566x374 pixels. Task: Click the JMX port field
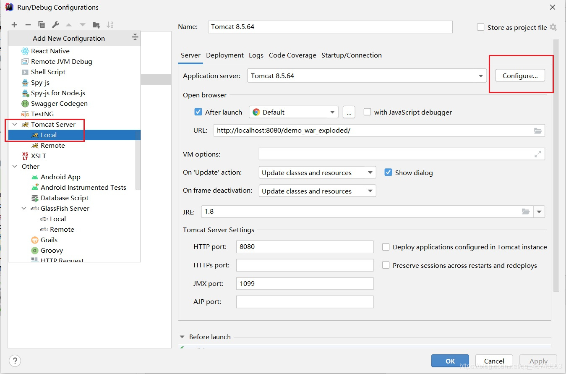(x=305, y=284)
